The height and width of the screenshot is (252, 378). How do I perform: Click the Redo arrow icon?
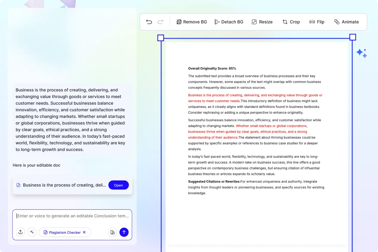[160, 22]
